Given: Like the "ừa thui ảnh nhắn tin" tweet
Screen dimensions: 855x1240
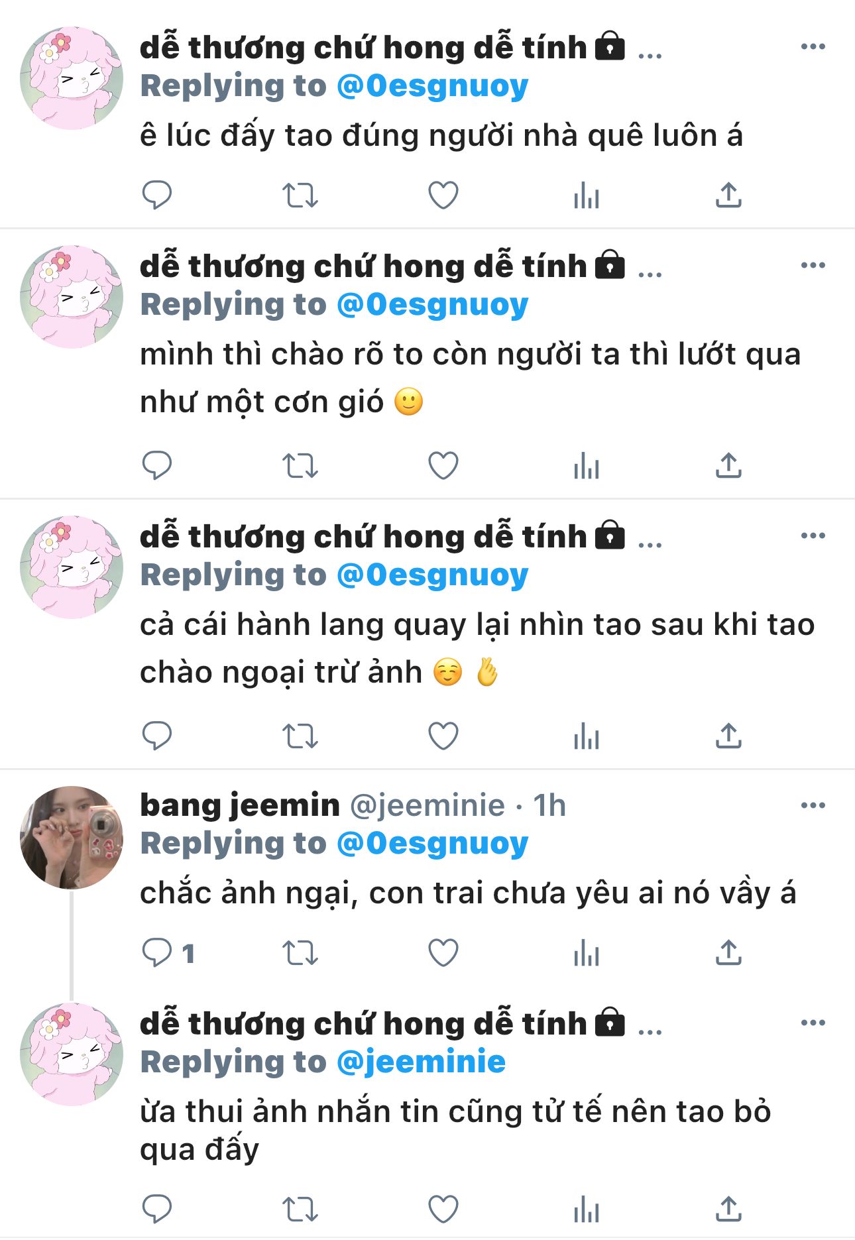Looking at the screenshot, I should tap(443, 1210).
